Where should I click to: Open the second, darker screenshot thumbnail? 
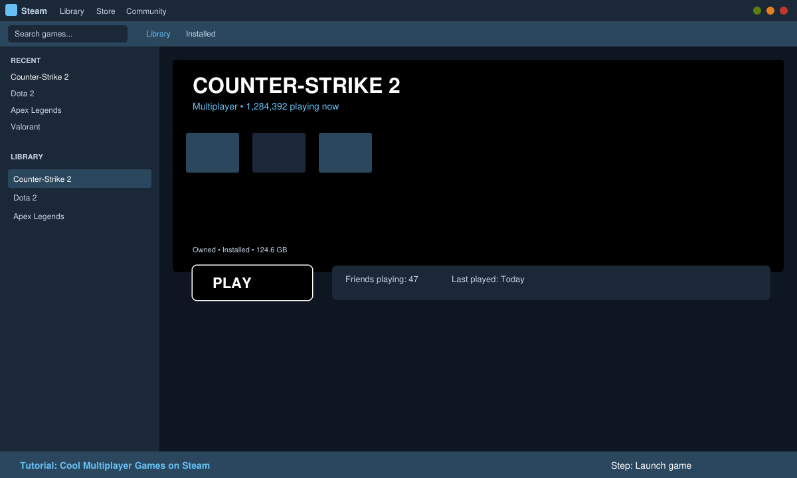(279, 153)
